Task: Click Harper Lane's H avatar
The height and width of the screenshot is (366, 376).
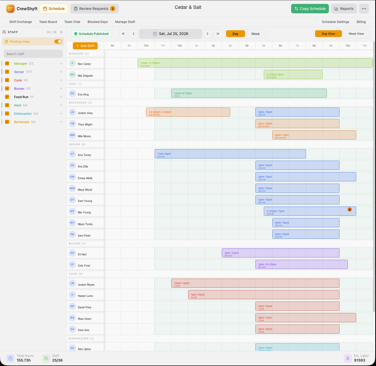Action: (72, 295)
